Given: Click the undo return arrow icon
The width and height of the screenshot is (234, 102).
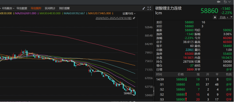Looking at the screenshot, I should click(225, 2).
